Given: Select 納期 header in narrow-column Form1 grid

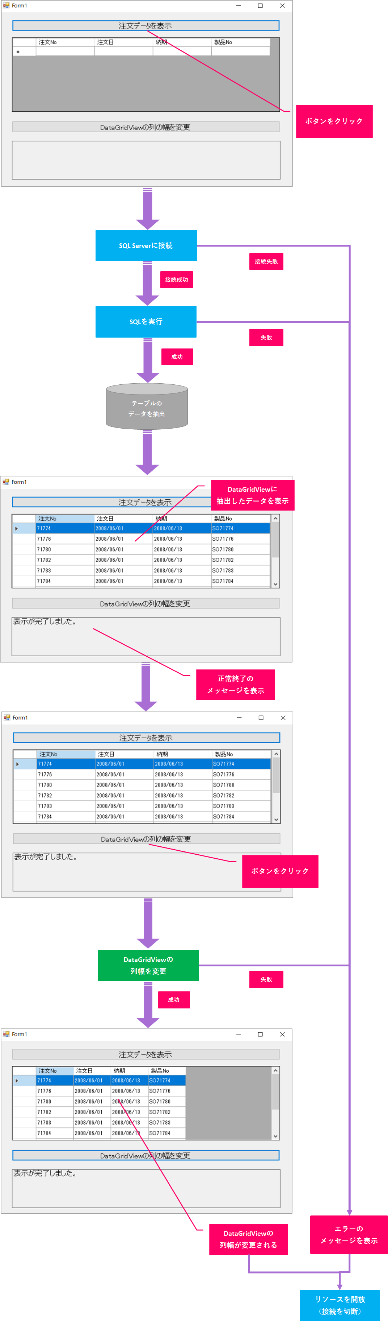Looking at the screenshot, I should click(130, 1071).
